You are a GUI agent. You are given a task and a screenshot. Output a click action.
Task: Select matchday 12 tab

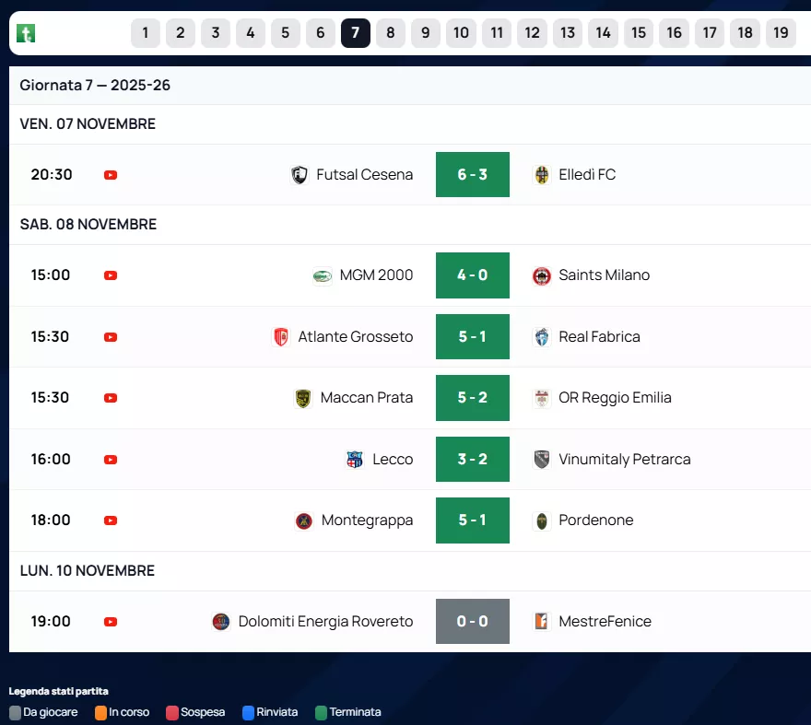click(x=532, y=33)
